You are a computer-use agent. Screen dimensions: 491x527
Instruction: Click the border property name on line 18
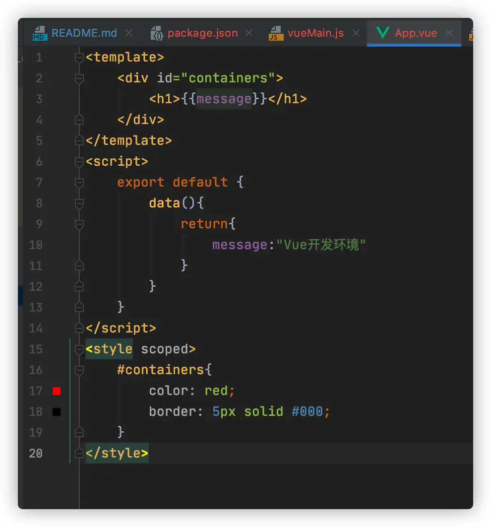click(x=172, y=412)
